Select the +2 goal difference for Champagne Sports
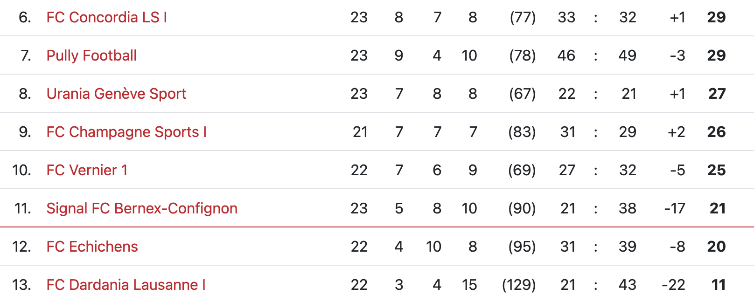This screenshot has height=302, width=754. (x=677, y=132)
